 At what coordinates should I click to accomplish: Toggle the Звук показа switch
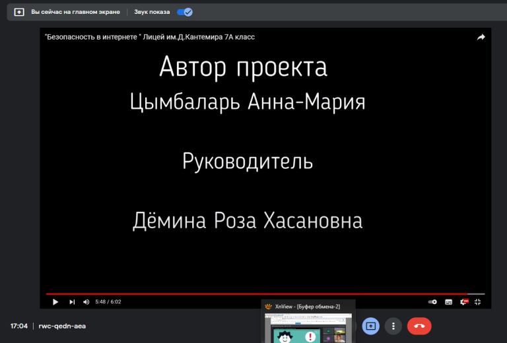coord(185,13)
